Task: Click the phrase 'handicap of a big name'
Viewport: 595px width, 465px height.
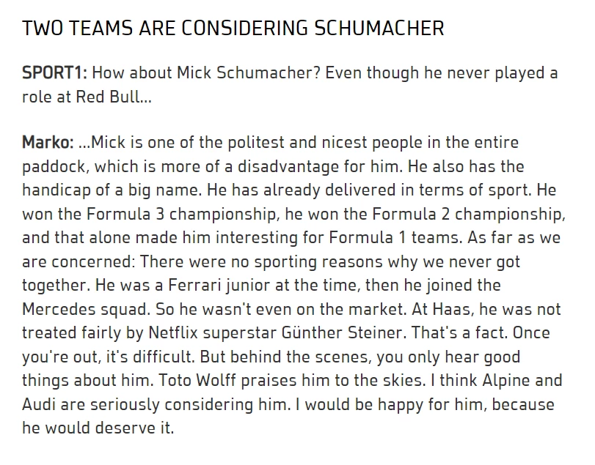Action: pyautogui.click(x=112, y=190)
